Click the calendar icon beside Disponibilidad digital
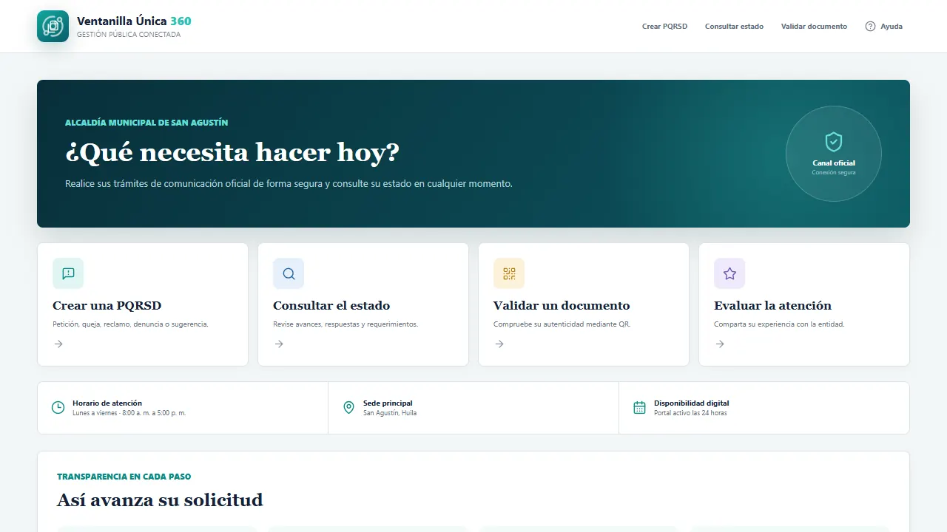The width and height of the screenshot is (947, 532). 640,407
